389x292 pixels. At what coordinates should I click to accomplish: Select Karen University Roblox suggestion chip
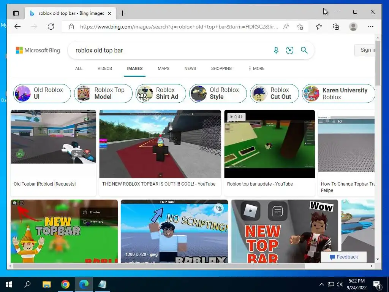338,94
